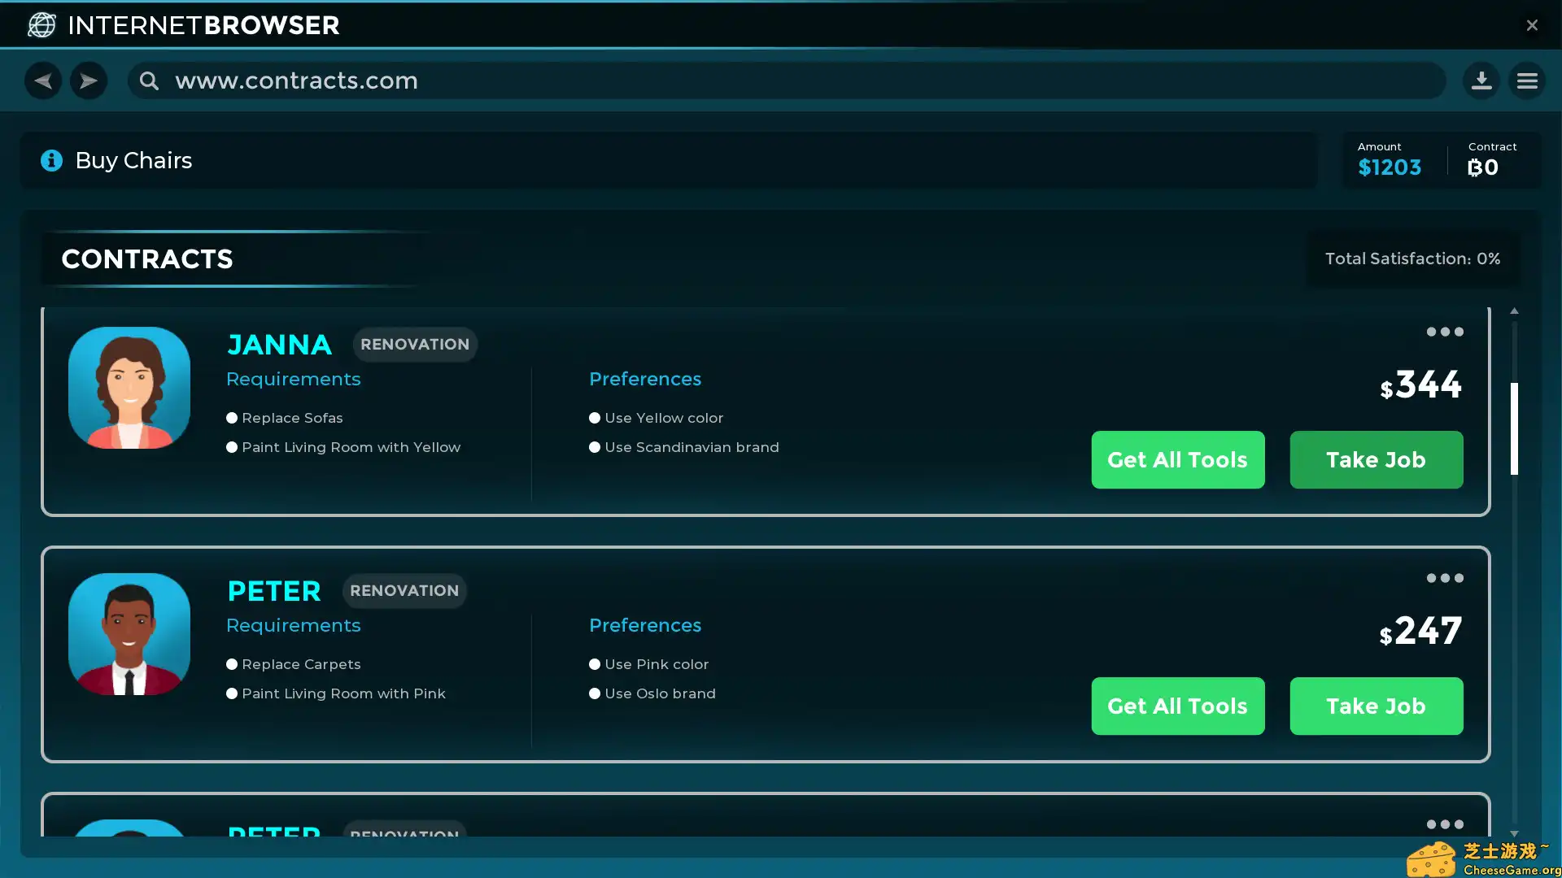Open the hamburger menu icon
1562x878 pixels.
point(1527,80)
